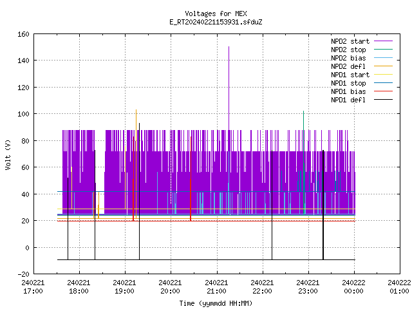Select the 'NPD2 defl' legend label
This screenshot has width=412, height=309.
(x=348, y=66)
